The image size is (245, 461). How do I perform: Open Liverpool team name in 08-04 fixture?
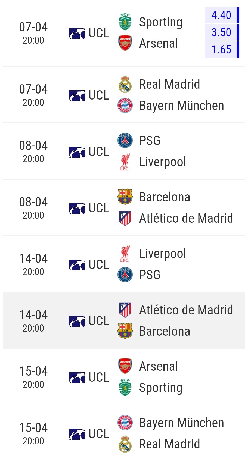(x=163, y=162)
